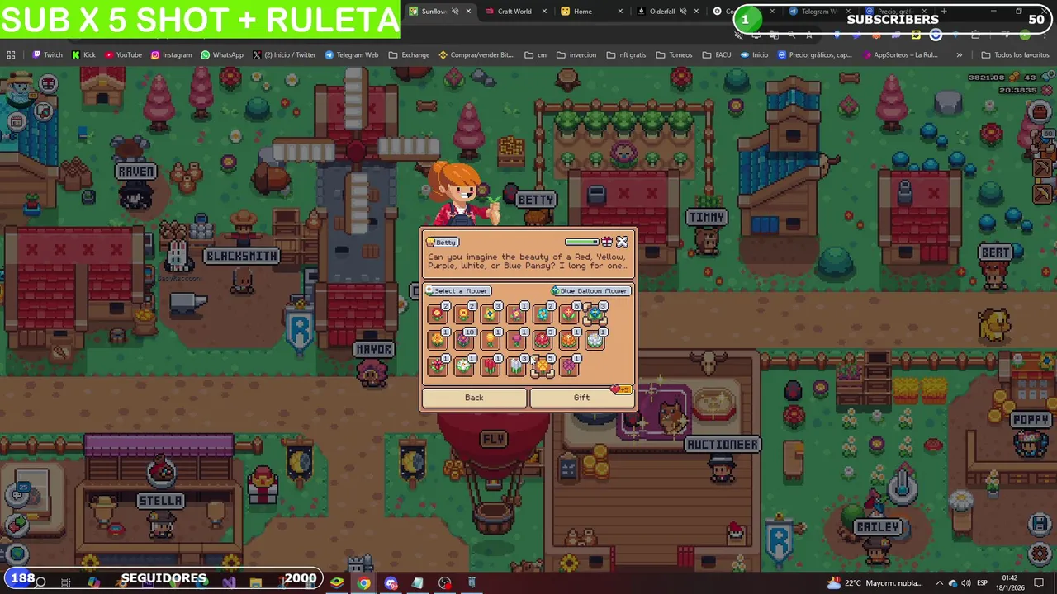Open the WhatsApp bookmark
The width and height of the screenshot is (1057, 594).
pos(222,55)
